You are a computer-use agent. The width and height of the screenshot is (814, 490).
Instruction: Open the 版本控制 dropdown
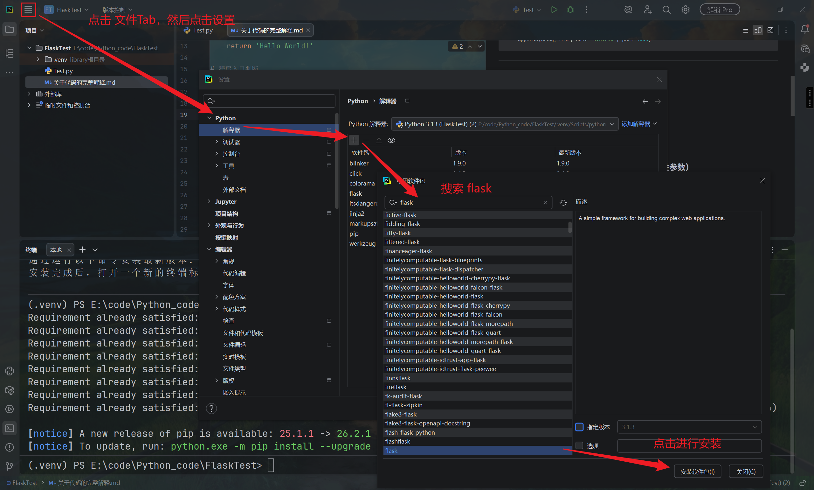[x=117, y=10]
